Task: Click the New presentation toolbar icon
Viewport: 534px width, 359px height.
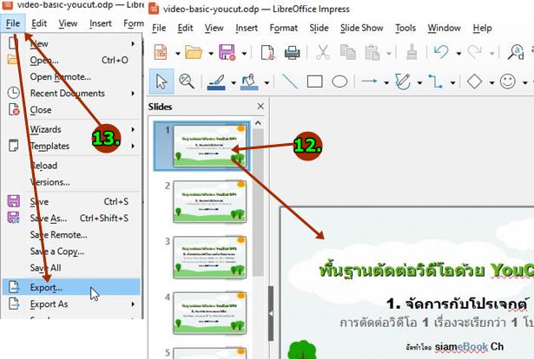Action: click(161, 53)
